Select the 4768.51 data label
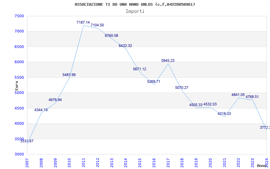The height and width of the screenshot is (169, 270). [x=252, y=97]
